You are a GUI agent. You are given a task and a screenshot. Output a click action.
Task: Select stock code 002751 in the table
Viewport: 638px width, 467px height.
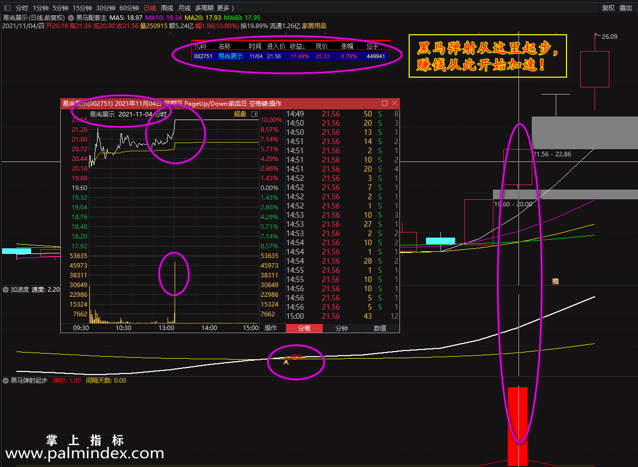coord(203,56)
